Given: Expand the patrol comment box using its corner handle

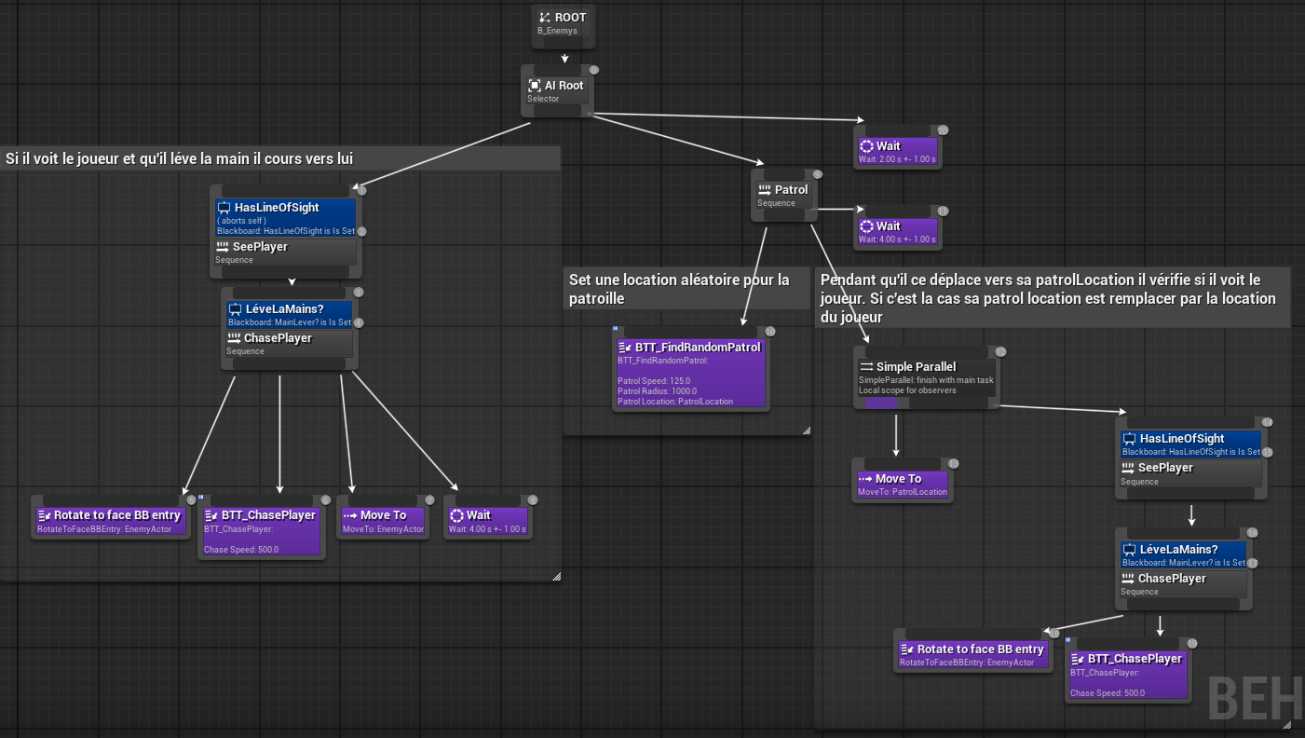Looking at the screenshot, I should (x=807, y=429).
